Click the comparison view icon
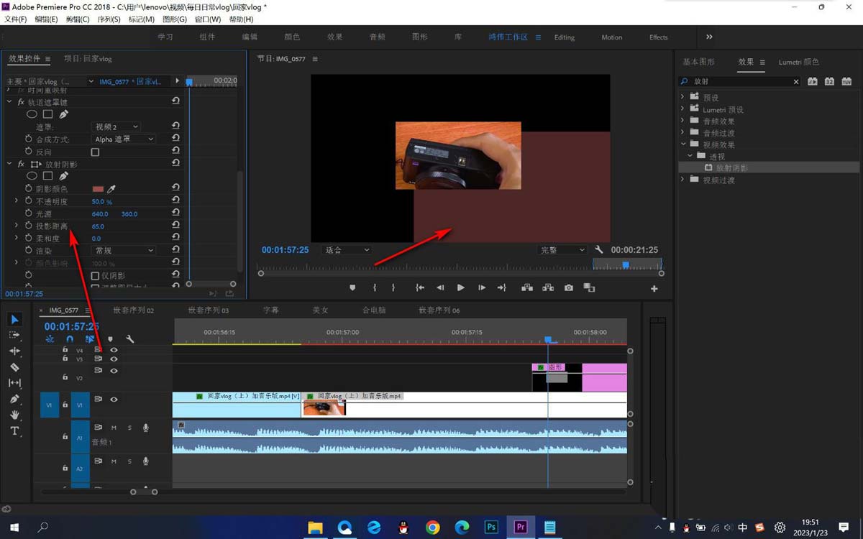The width and height of the screenshot is (863, 539). [590, 287]
